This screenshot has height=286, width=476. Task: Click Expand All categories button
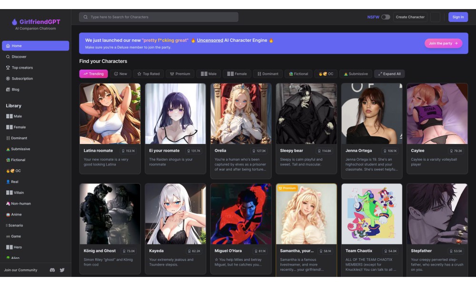coord(389,74)
